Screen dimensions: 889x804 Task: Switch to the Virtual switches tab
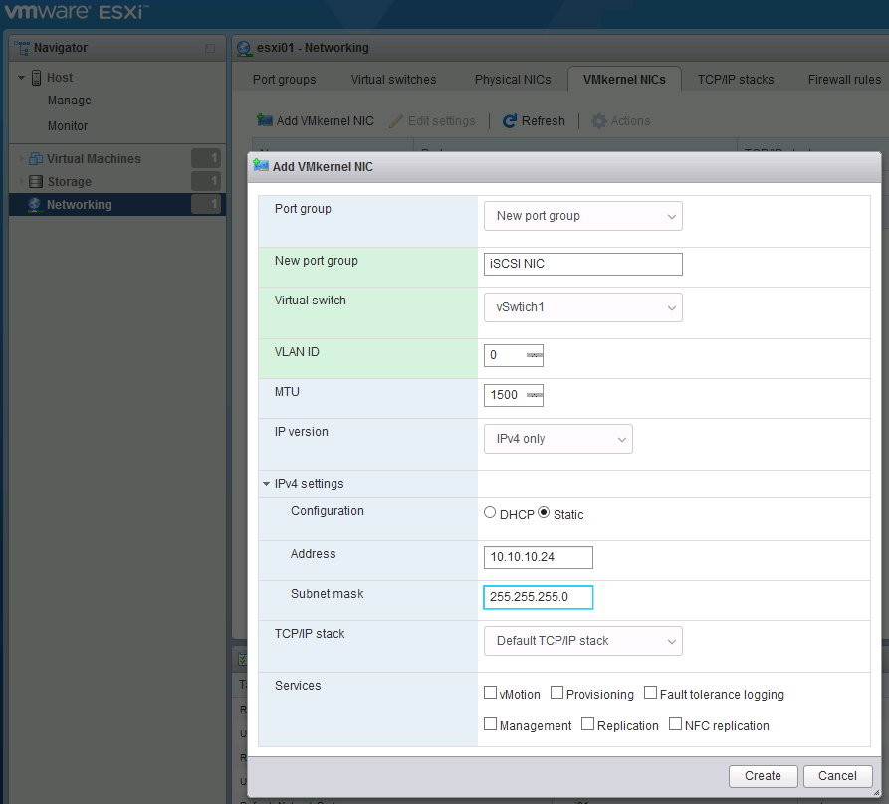coord(393,80)
